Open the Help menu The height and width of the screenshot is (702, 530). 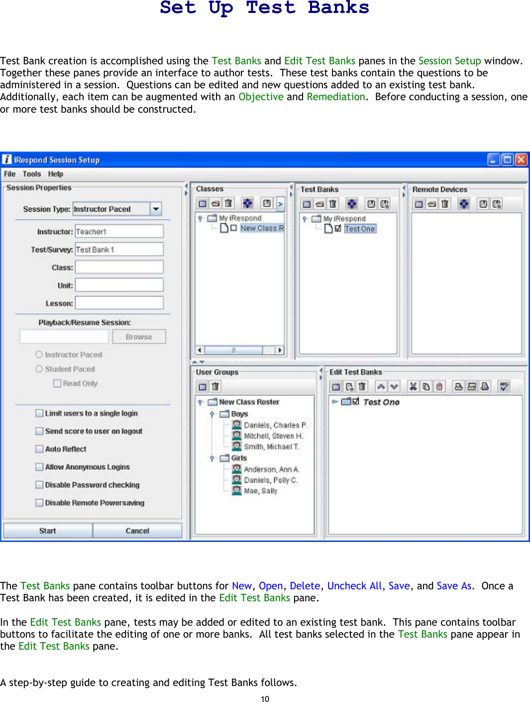(56, 174)
